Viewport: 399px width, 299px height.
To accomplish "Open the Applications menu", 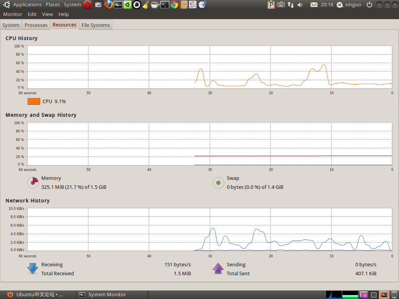I will point(28,5).
